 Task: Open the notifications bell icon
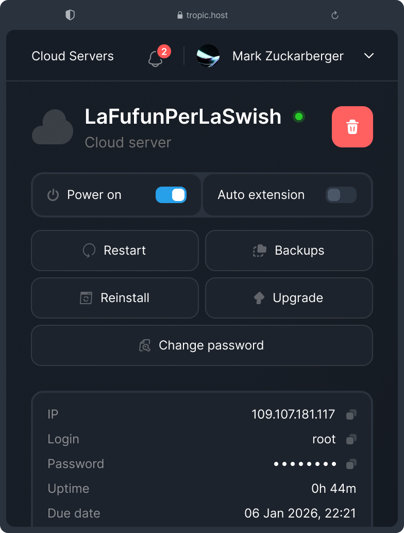tap(154, 58)
